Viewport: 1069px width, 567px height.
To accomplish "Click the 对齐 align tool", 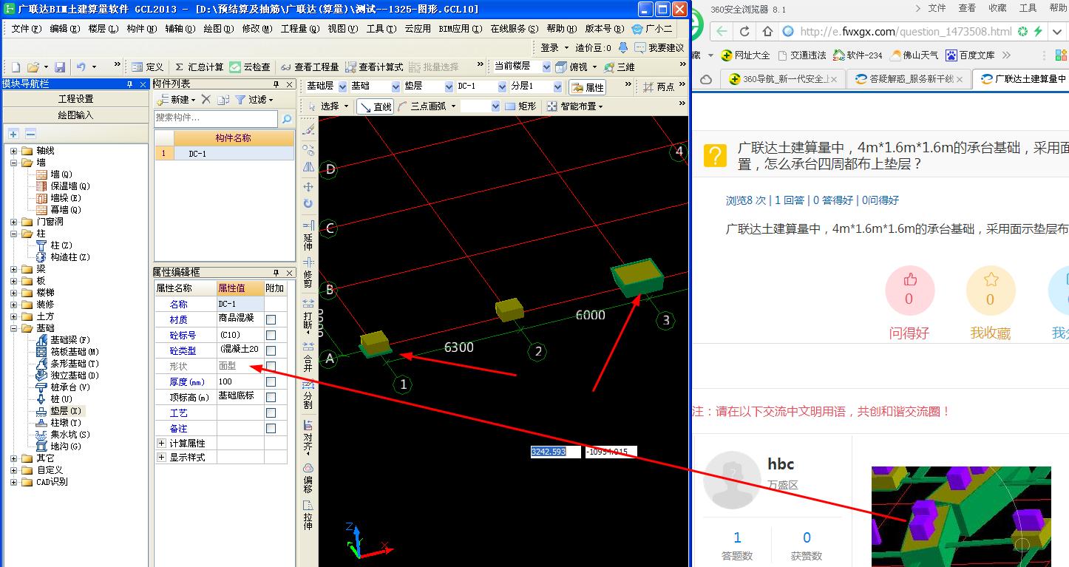I will [308, 436].
